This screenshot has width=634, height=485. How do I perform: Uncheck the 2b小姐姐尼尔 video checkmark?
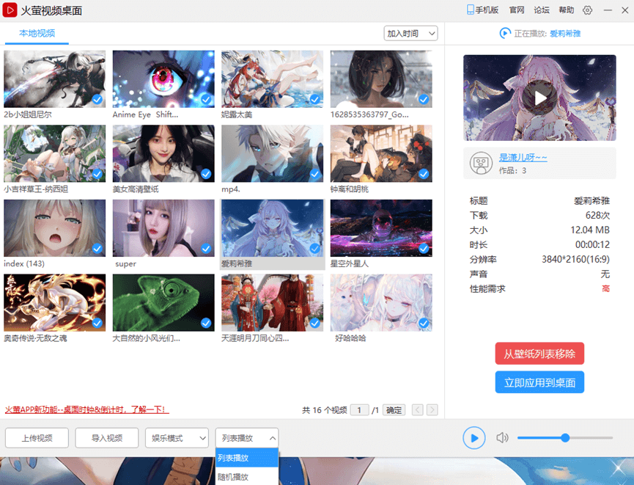[97, 99]
